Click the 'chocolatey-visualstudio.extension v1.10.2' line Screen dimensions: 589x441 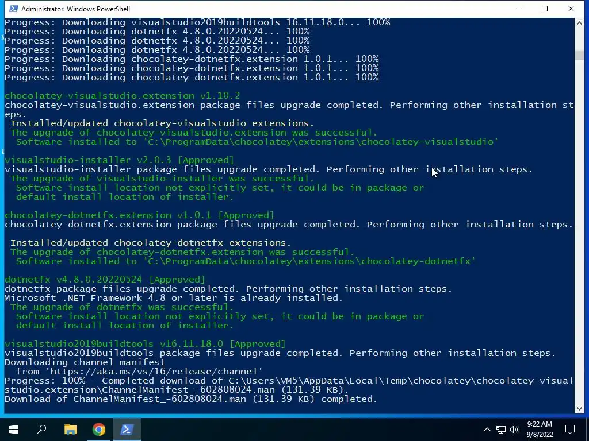[x=122, y=96]
